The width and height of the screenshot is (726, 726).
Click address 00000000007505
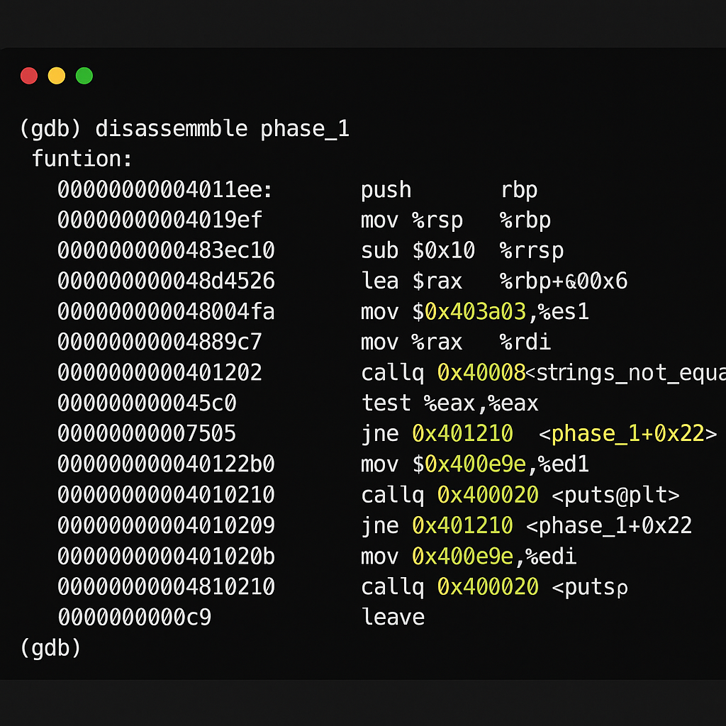coord(147,434)
